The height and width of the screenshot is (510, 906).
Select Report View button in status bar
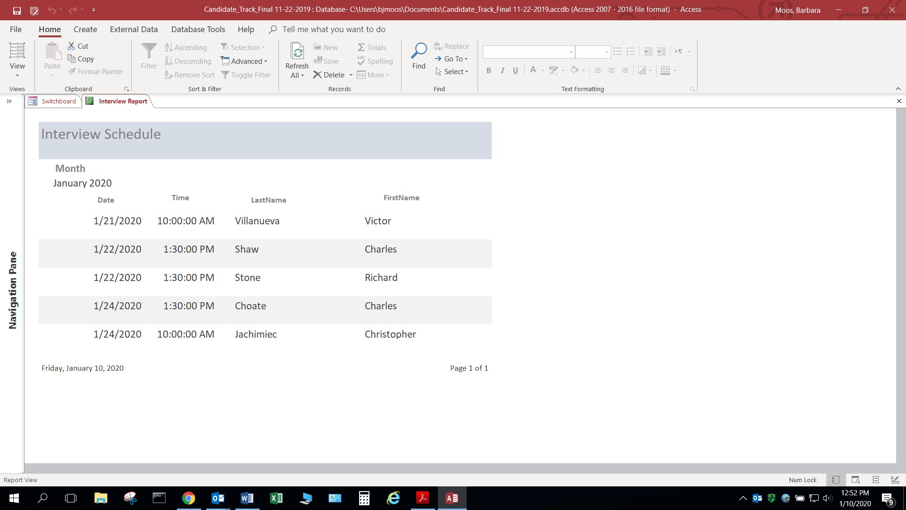(x=836, y=480)
